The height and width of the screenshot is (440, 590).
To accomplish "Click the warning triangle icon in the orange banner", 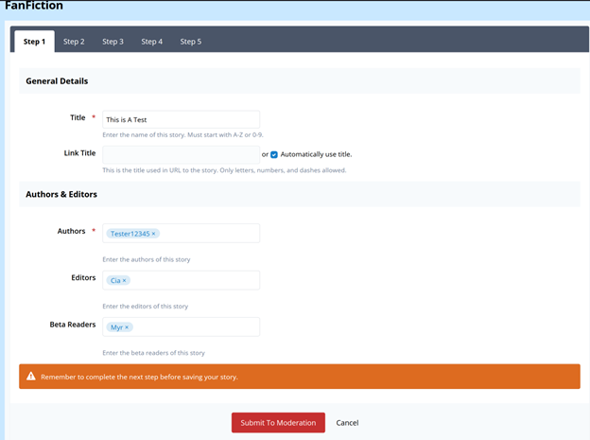I will pyautogui.click(x=31, y=377).
